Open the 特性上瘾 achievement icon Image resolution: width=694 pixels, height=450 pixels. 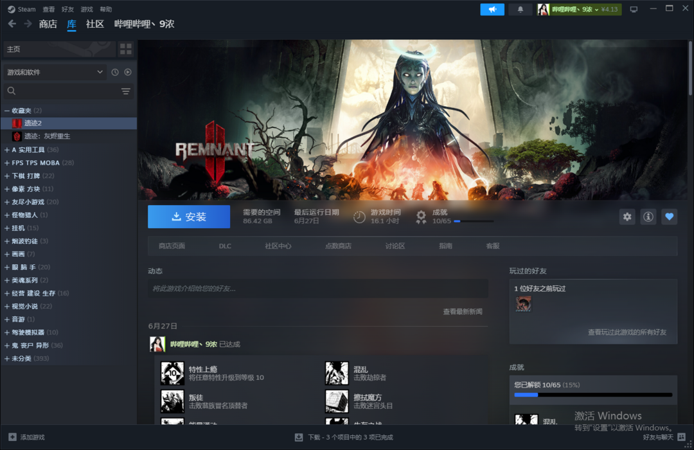(x=172, y=373)
